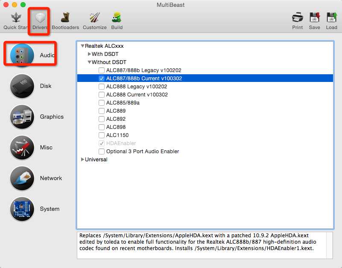Toggle the HDAEnabler checkbox
Viewport: 342px width, 268px height.
click(x=102, y=143)
